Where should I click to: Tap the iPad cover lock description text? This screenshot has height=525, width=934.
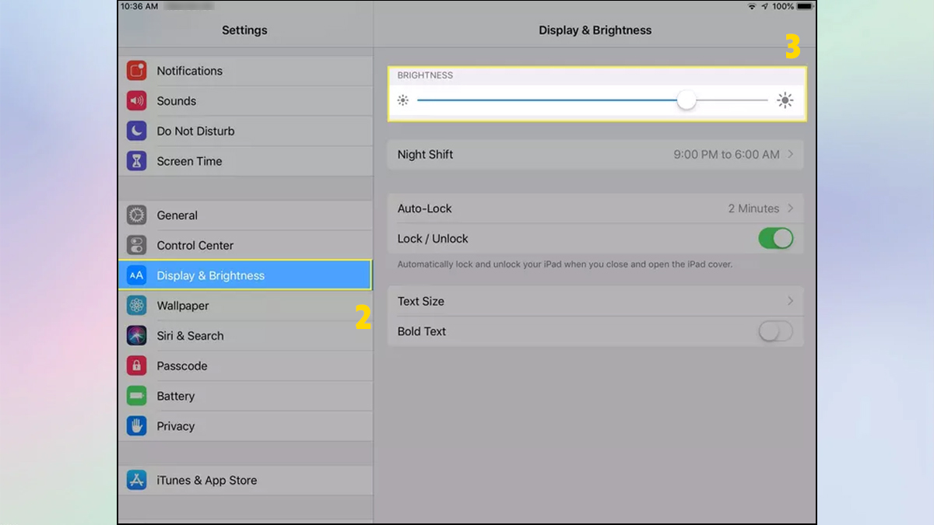565,264
